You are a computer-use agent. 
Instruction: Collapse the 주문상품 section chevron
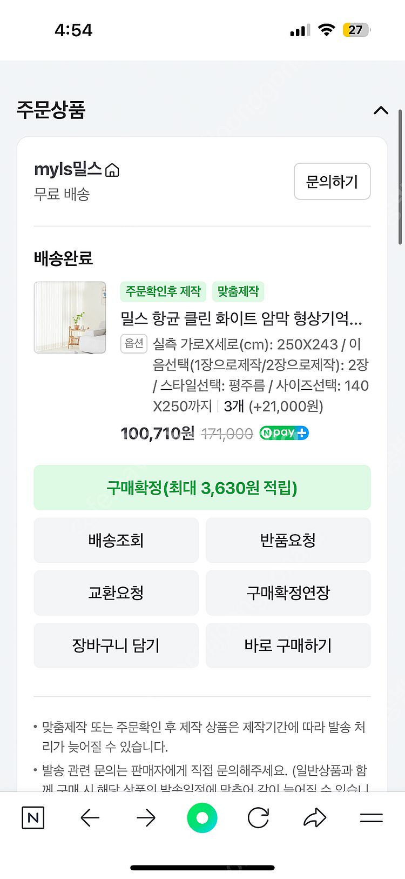[381, 110]
